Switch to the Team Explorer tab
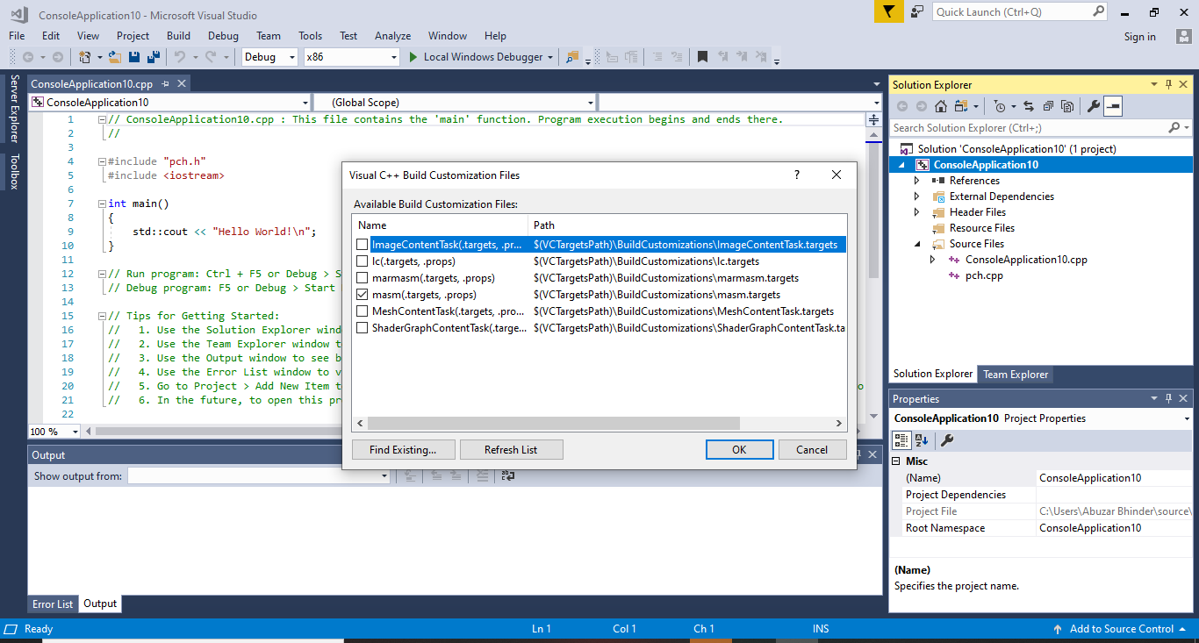1199x643 pixels. click(1016, 374)
